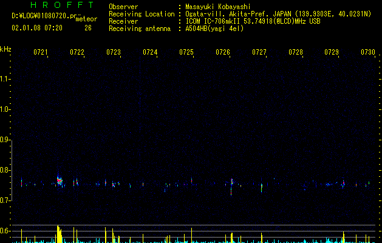This screenshot has width=382, height=243.
Task: Click the 0724 time marker
Action: 150,52
